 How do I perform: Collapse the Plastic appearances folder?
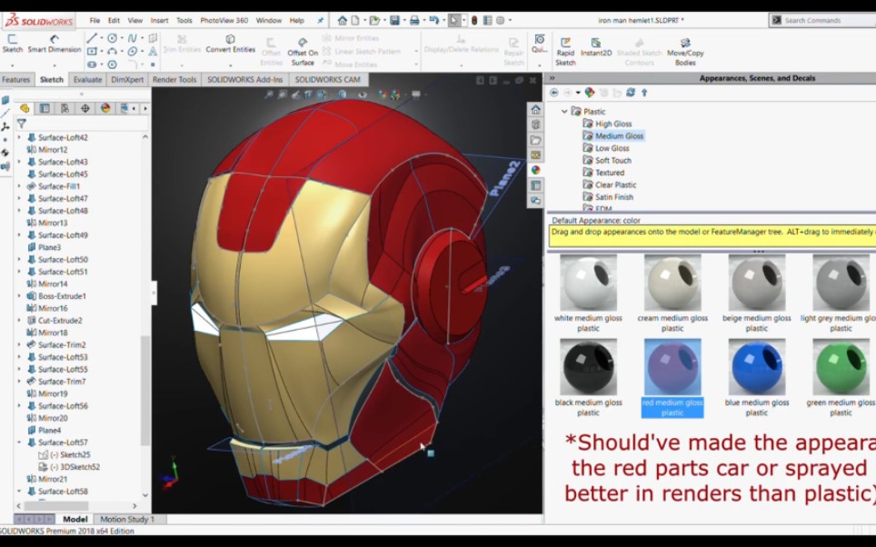565,111
